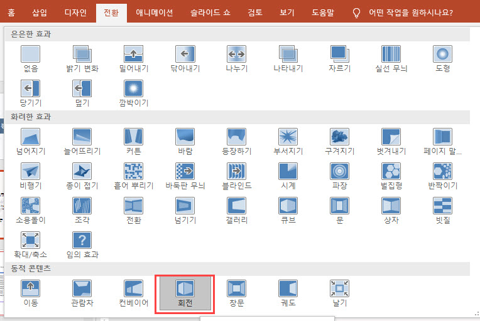The width and height of the screenshot is (480, 321).
Task: Open the 홈 ribbon tab
Action: 11,13
